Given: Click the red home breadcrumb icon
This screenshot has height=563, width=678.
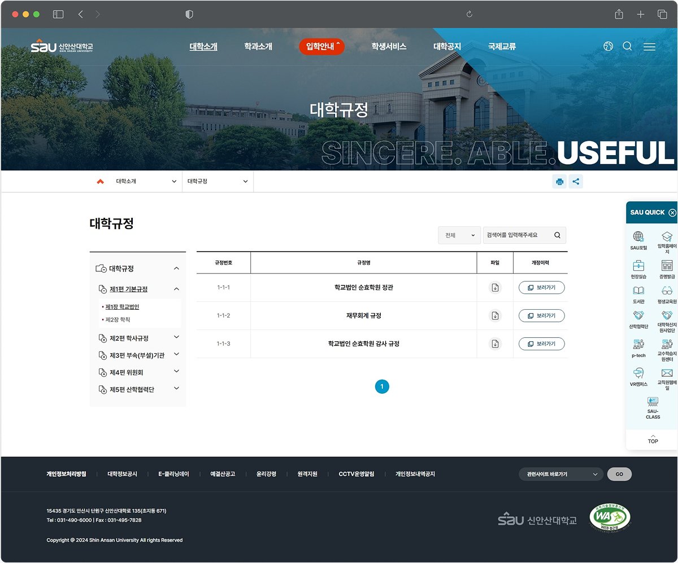Looking at the screenshot, I should [x=100, y=182].
